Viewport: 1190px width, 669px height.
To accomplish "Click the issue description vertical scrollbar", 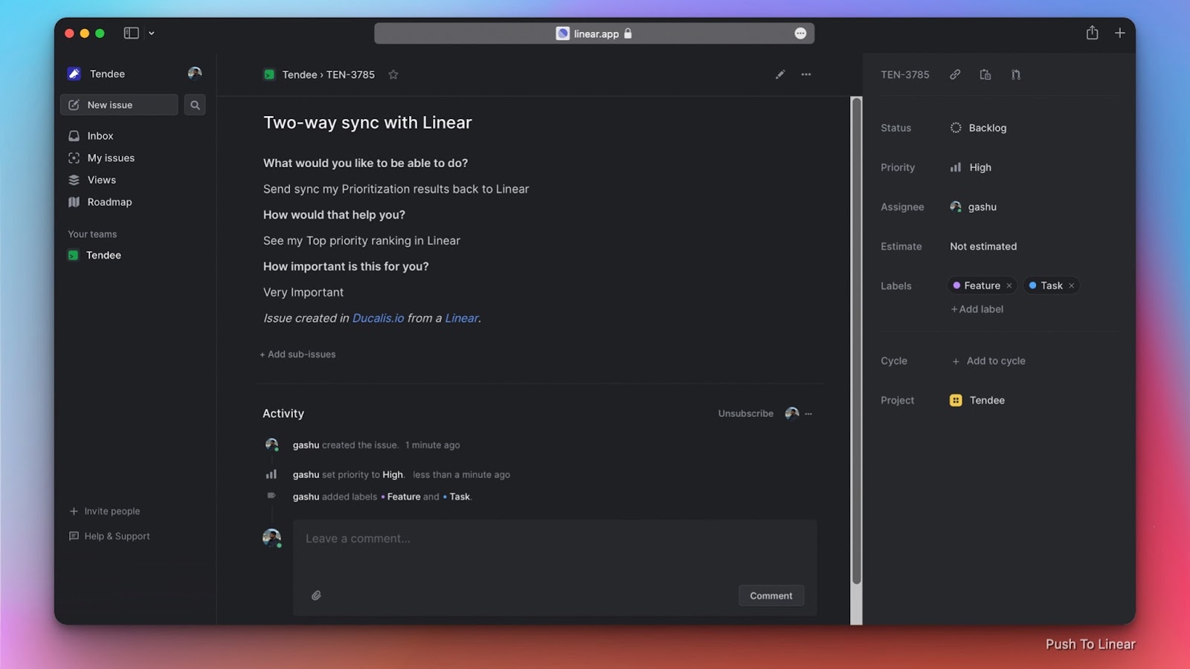I will (856, 340).
